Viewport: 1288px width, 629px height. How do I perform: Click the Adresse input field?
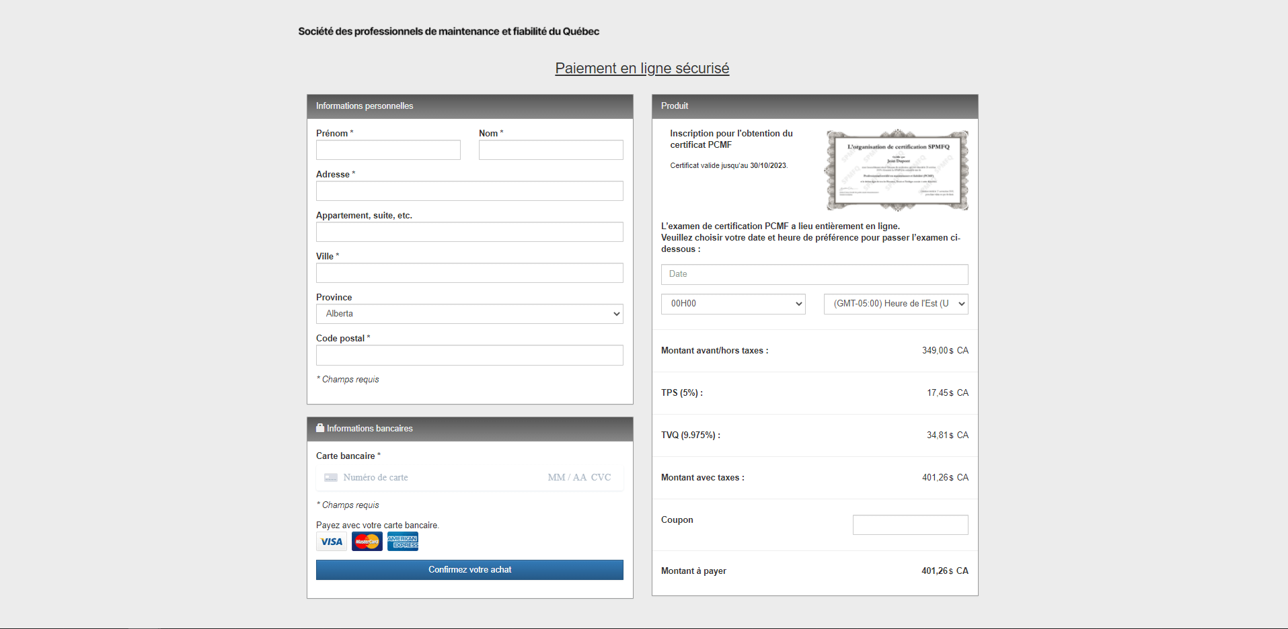pyautogui.click(x=469, y=191)
